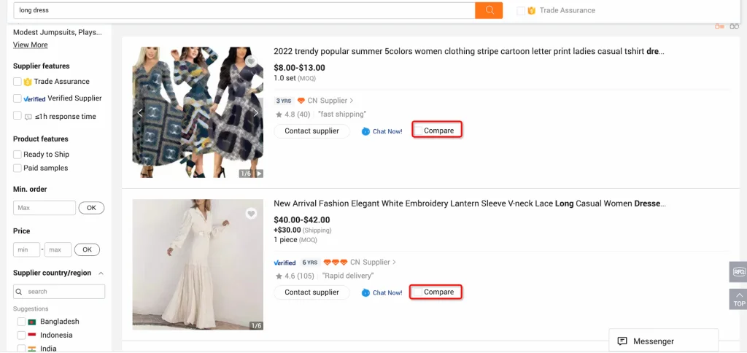Click the Min. order Max input field
This screenshot has height=353, width=747.
pos(44,208)
